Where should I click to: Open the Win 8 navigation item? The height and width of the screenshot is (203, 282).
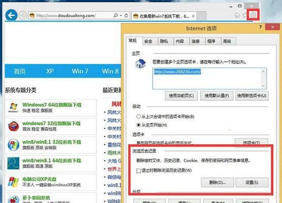pos(110,71)
